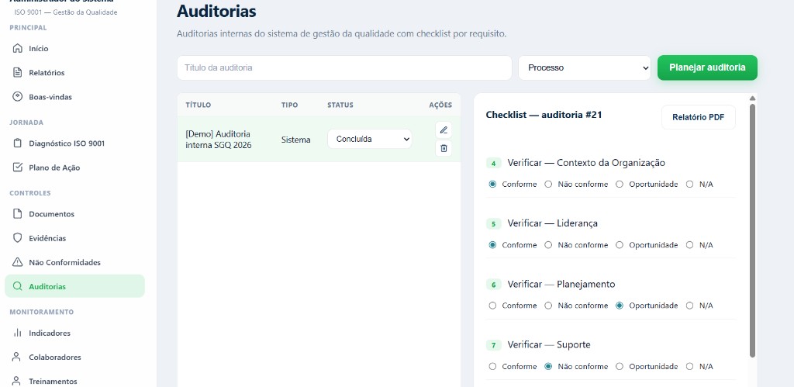Click the requirement number 4 badge

(494, 163)
